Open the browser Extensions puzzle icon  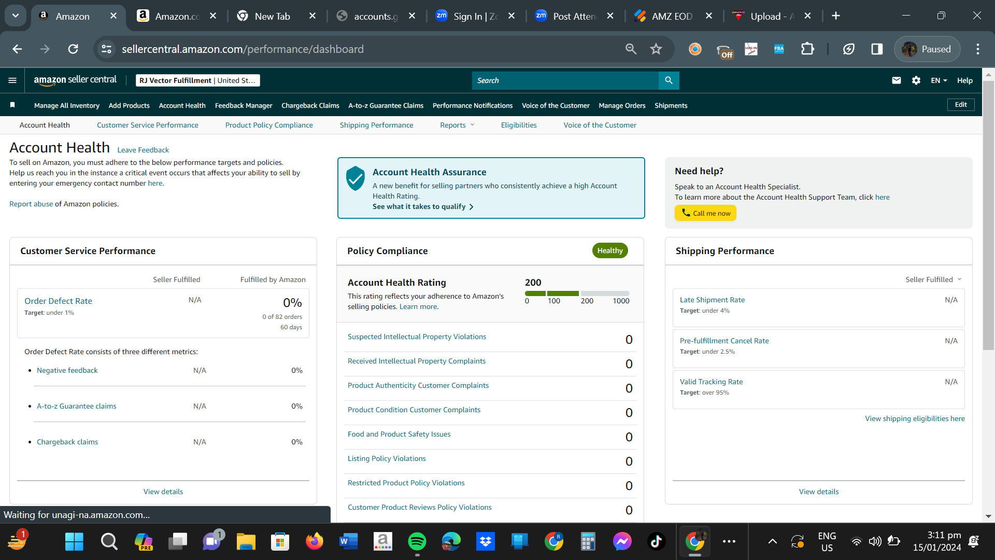tap(807, 49)
